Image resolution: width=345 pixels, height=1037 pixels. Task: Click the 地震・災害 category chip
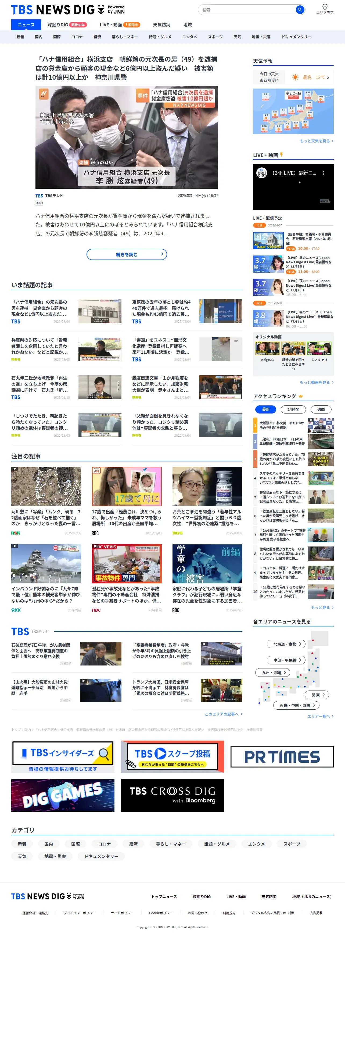55,856
